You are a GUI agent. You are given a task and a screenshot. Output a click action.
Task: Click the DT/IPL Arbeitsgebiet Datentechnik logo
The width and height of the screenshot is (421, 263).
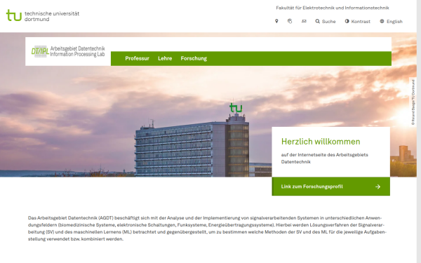click(68, 51)
